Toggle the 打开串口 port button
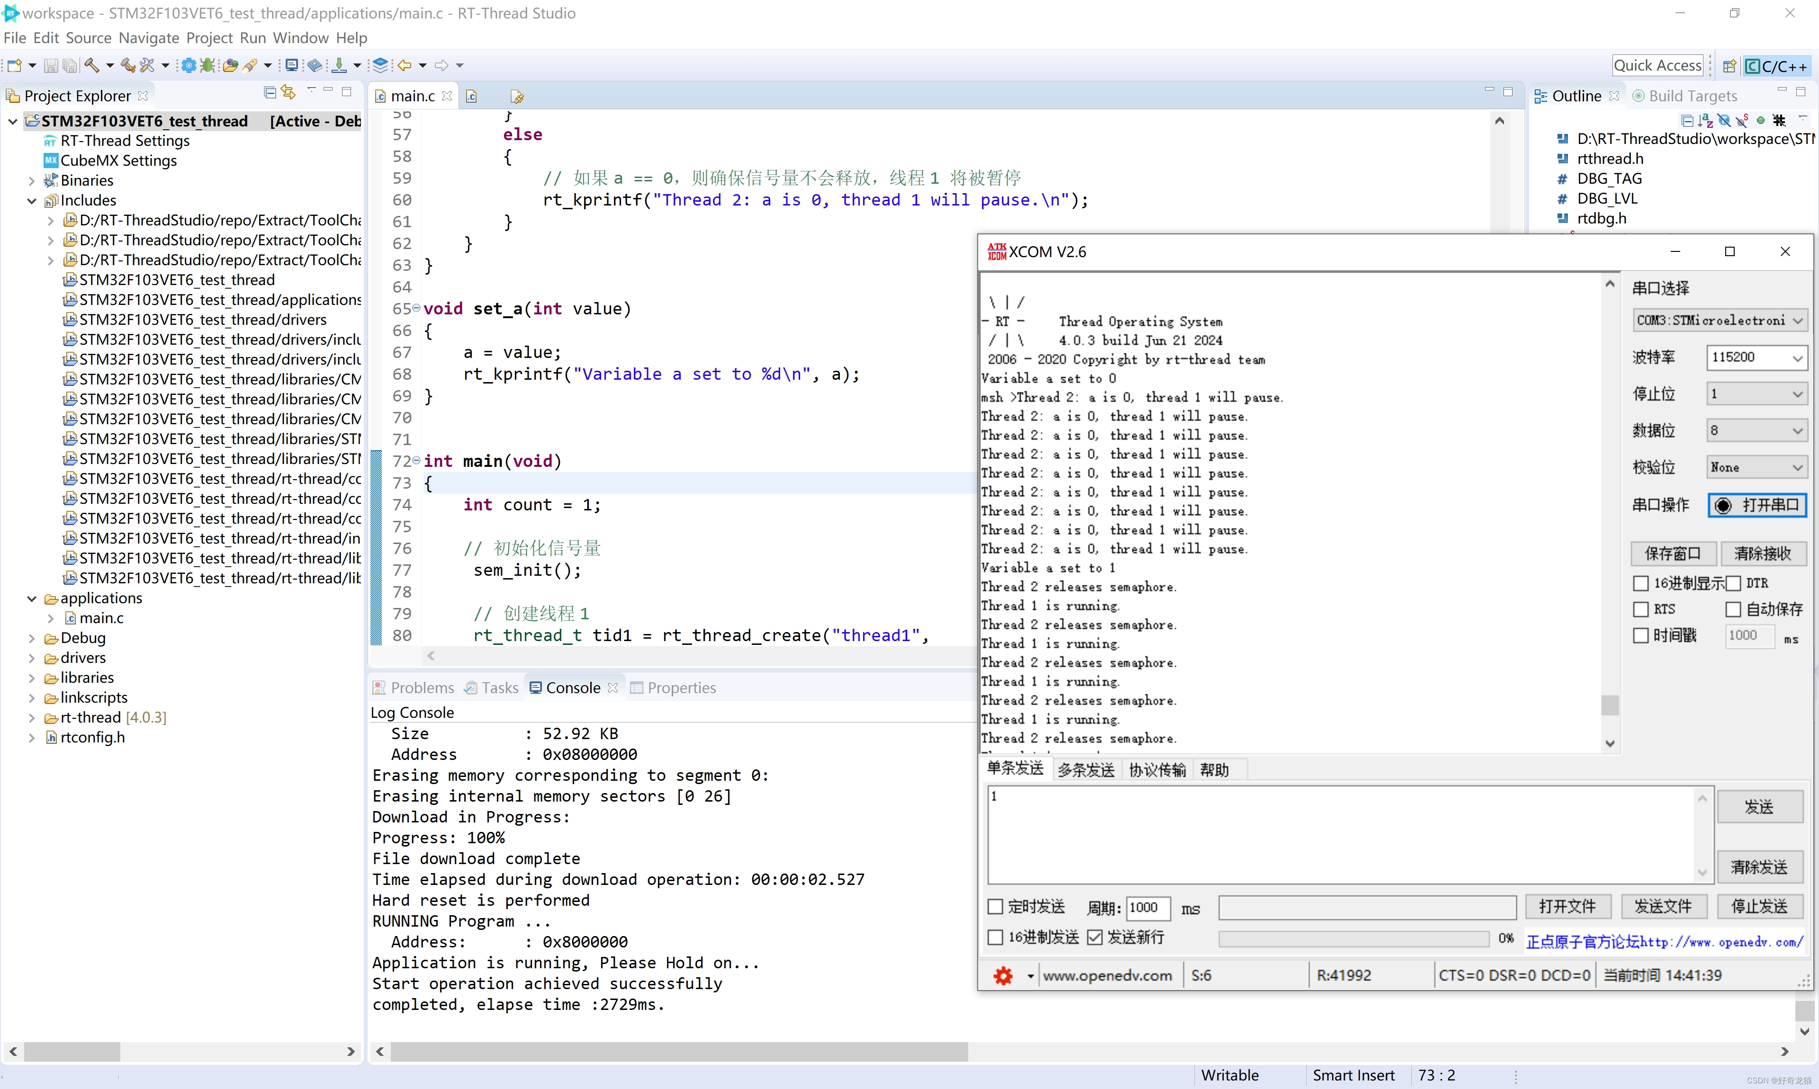 [x=1757, y=505]
